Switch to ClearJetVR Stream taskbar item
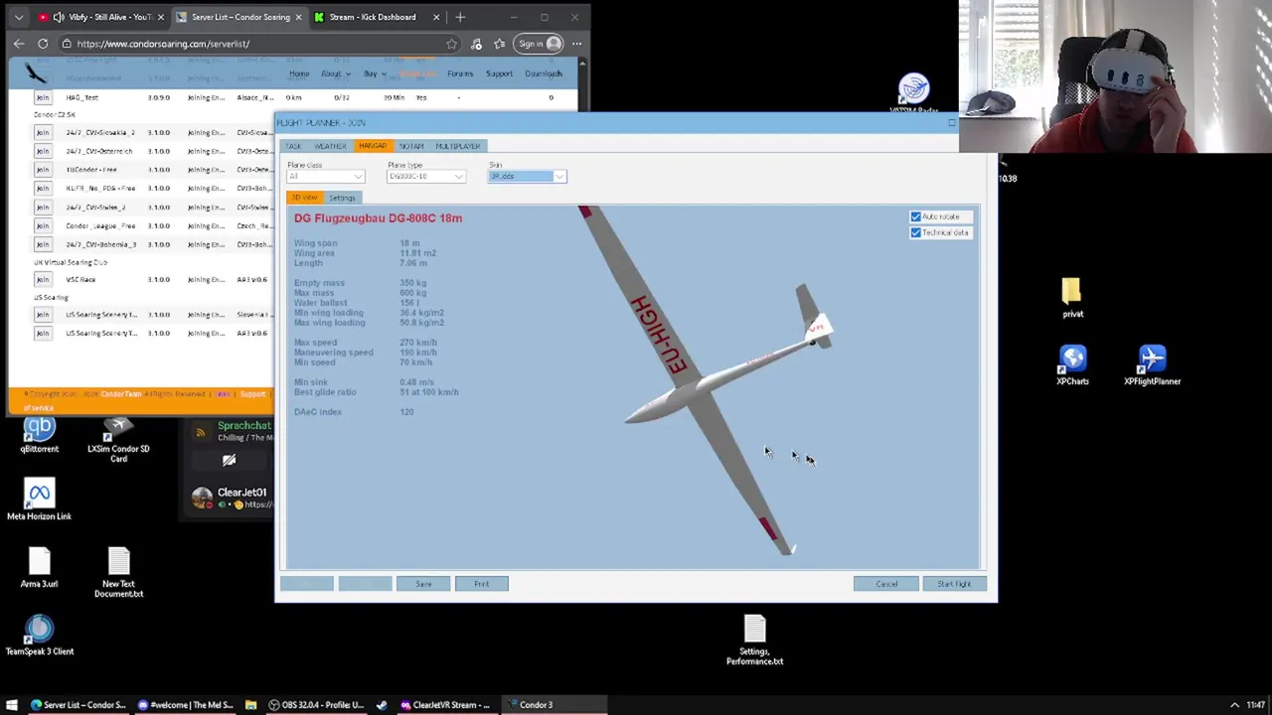Image resolution: width=1272 pixels, height=715 pixels. click(445, 705)
